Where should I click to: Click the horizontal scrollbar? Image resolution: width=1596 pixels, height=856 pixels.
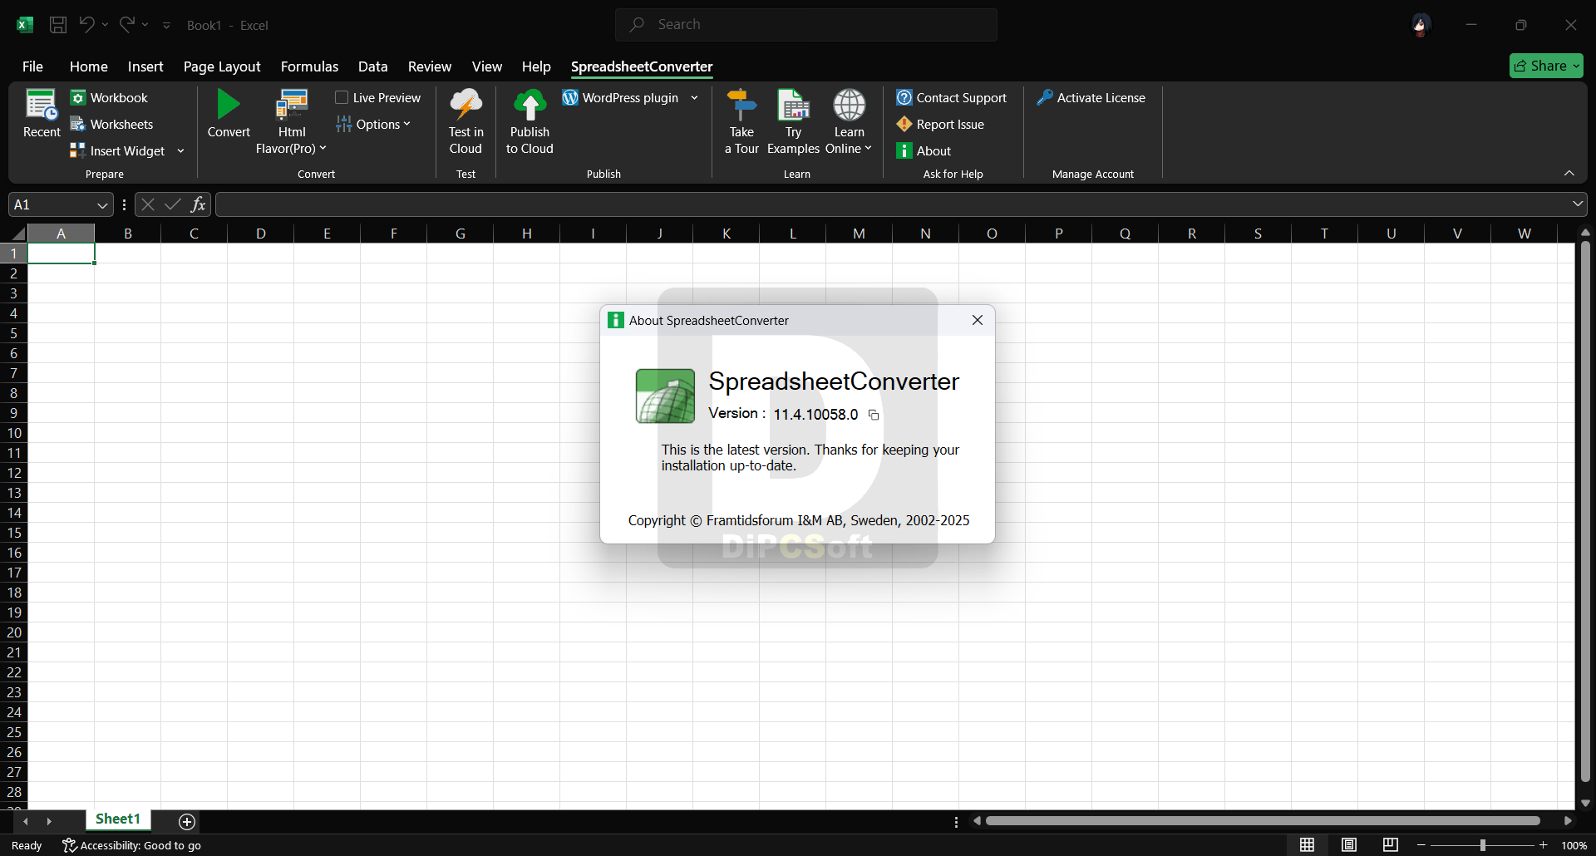coord(1263,821)
